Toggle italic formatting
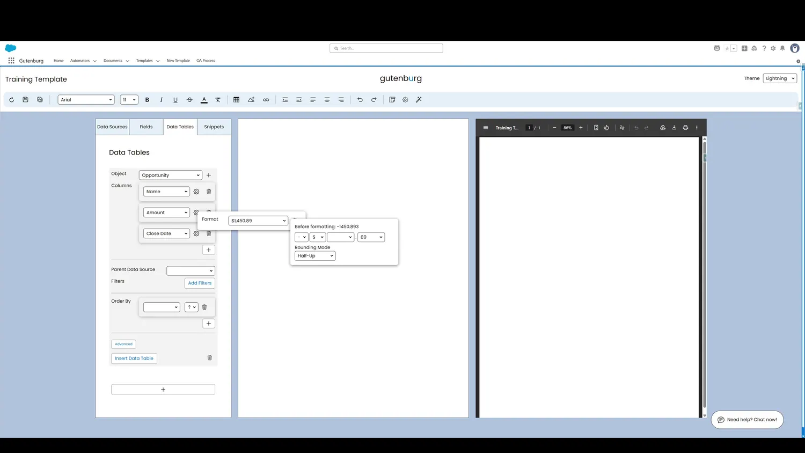805x453 pixels. [161, 100]
